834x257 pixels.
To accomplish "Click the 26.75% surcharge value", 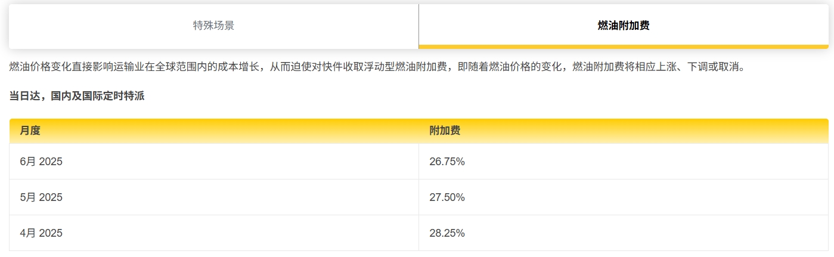I will (447, 162).
